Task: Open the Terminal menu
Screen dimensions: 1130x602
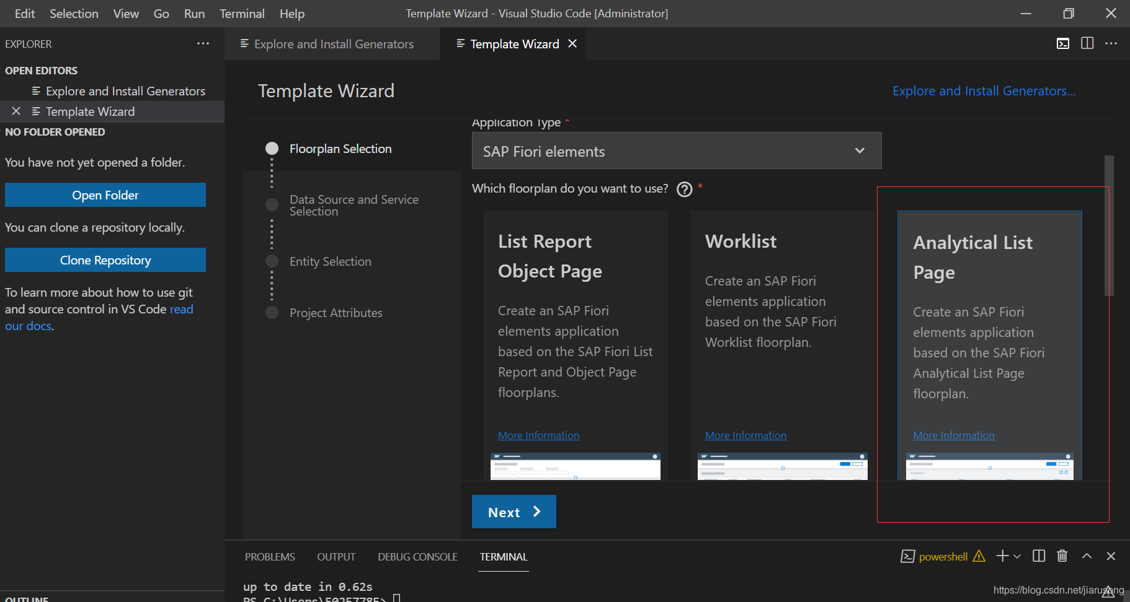Action: [242, 13]
